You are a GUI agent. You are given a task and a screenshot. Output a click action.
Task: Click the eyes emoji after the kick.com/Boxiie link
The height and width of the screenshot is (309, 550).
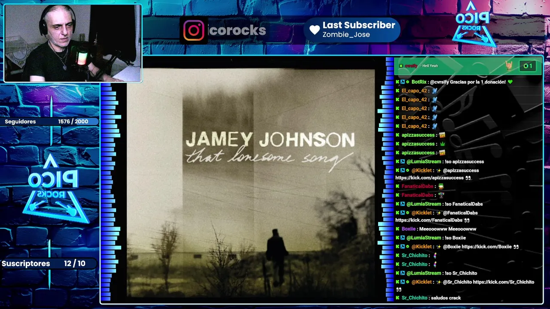point(516,247)
